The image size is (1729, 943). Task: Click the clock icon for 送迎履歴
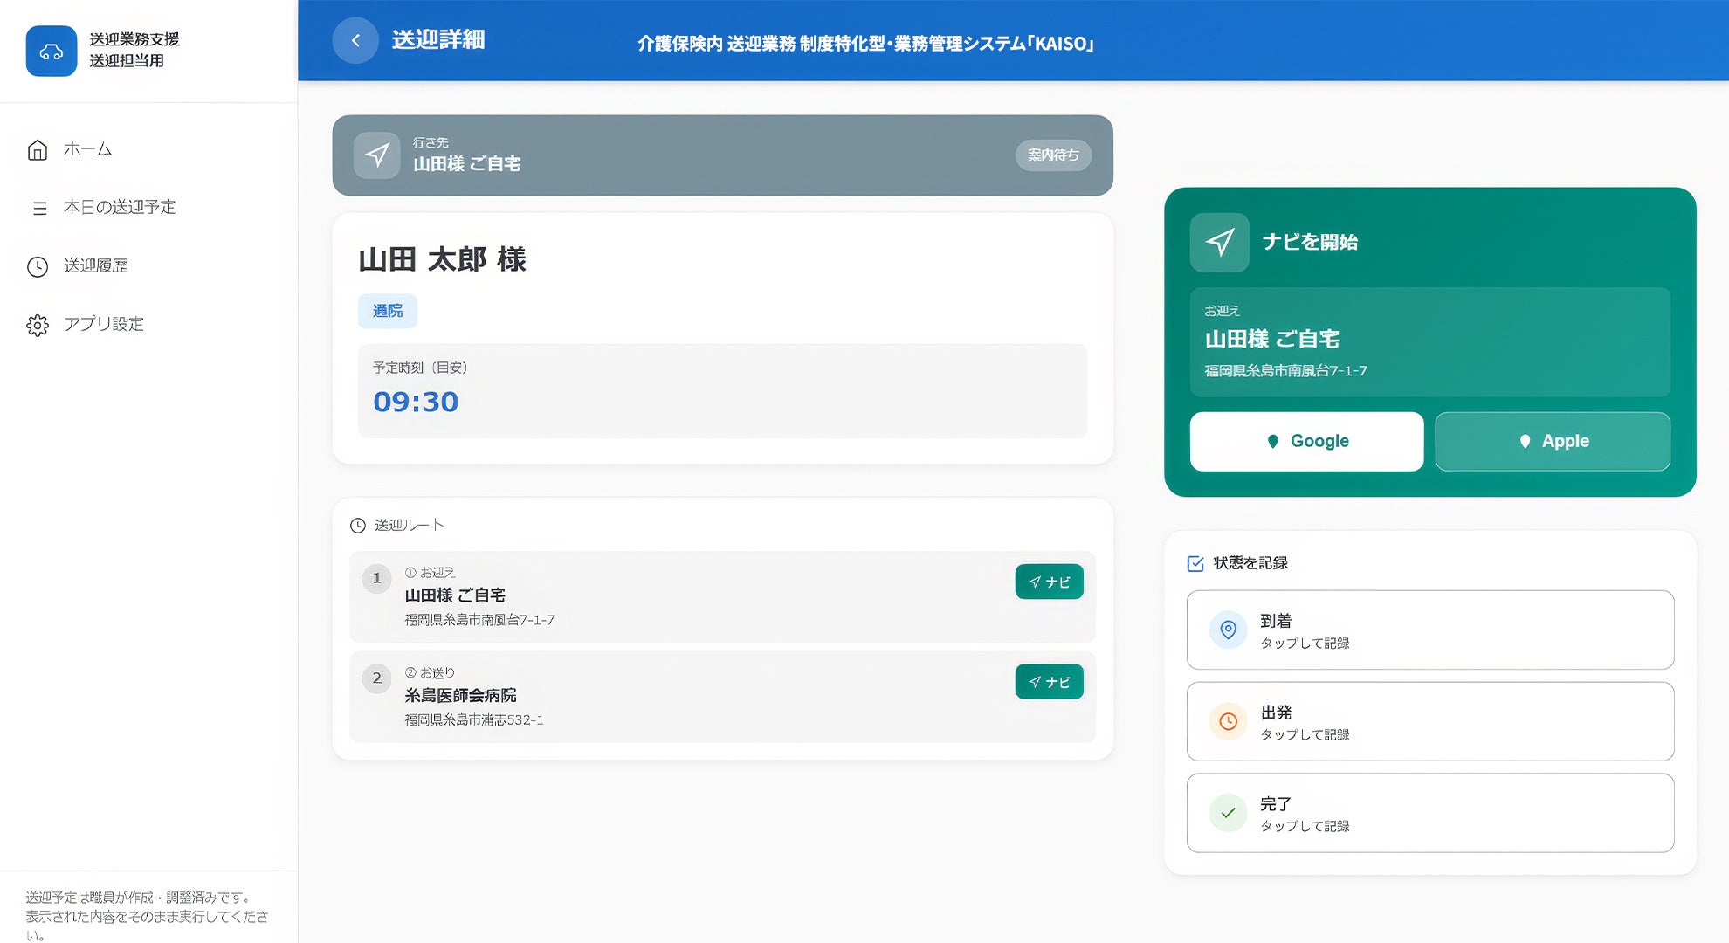click(x=38, y=266)
